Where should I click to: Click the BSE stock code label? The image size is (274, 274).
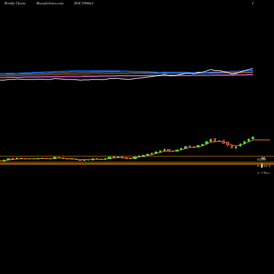[84, 3]
